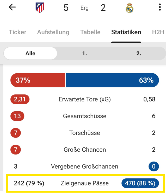The height and width of the screenshot is (193, 166).
Task: Show the H2H tab
Action: coord(158,32)
